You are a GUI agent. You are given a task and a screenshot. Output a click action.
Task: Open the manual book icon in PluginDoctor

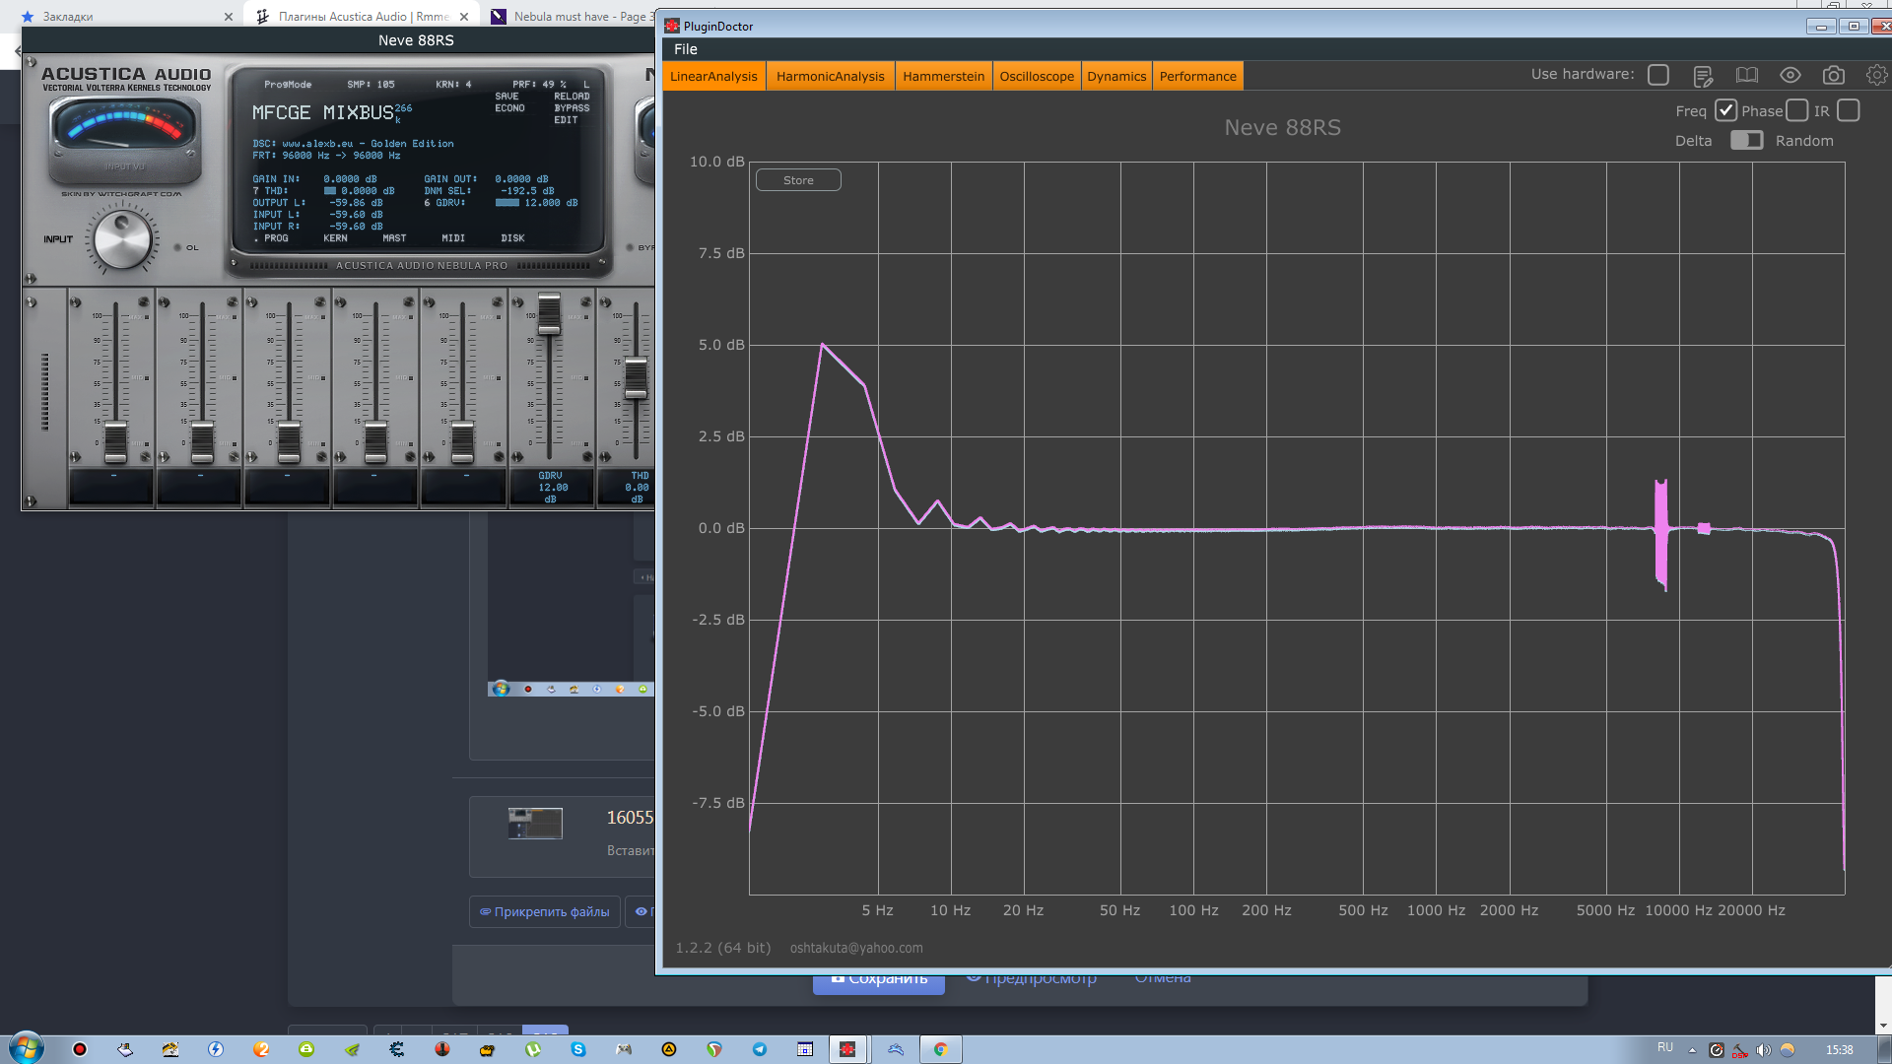click(1746, 76)
